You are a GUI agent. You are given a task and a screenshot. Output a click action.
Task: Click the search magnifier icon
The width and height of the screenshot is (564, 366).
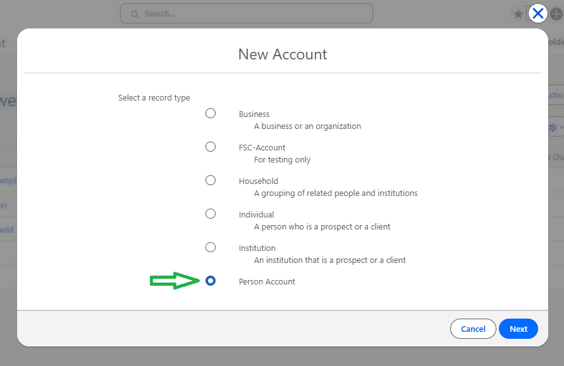tap(134, 13)
